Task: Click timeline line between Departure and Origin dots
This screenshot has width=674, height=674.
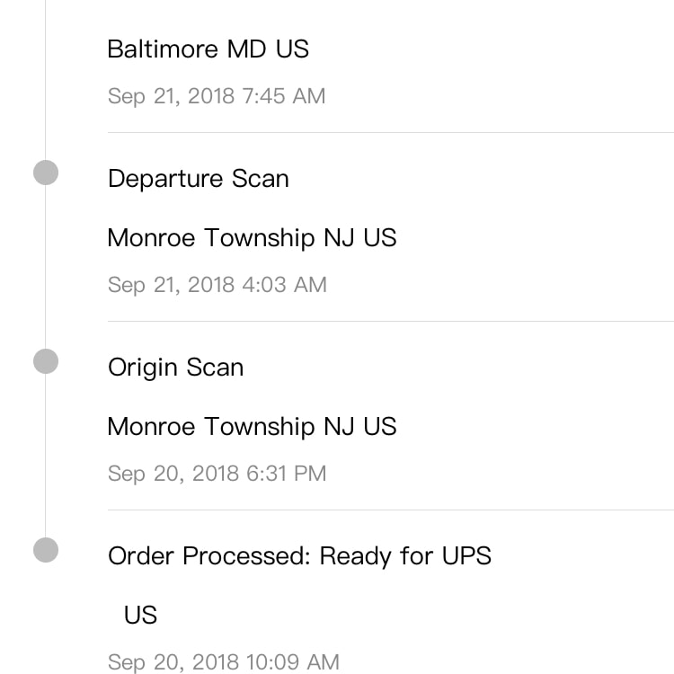Action: click(46, 267)
